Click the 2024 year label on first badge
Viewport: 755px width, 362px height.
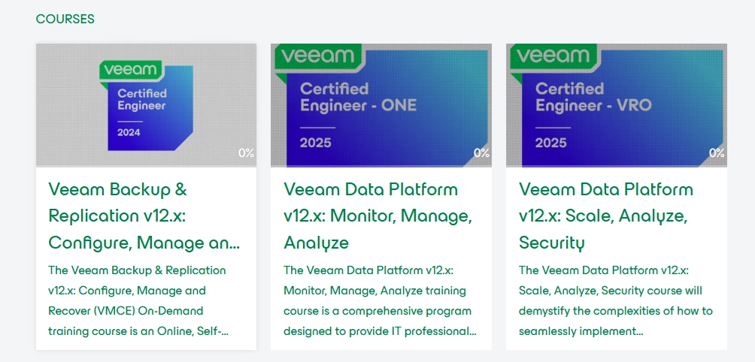click(129, 132)
